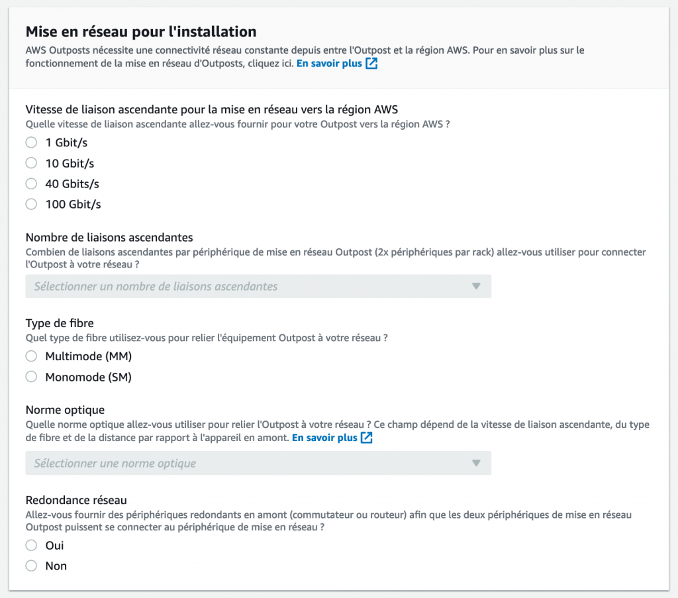Open external link icon under Norme optique

pos(367,438)
